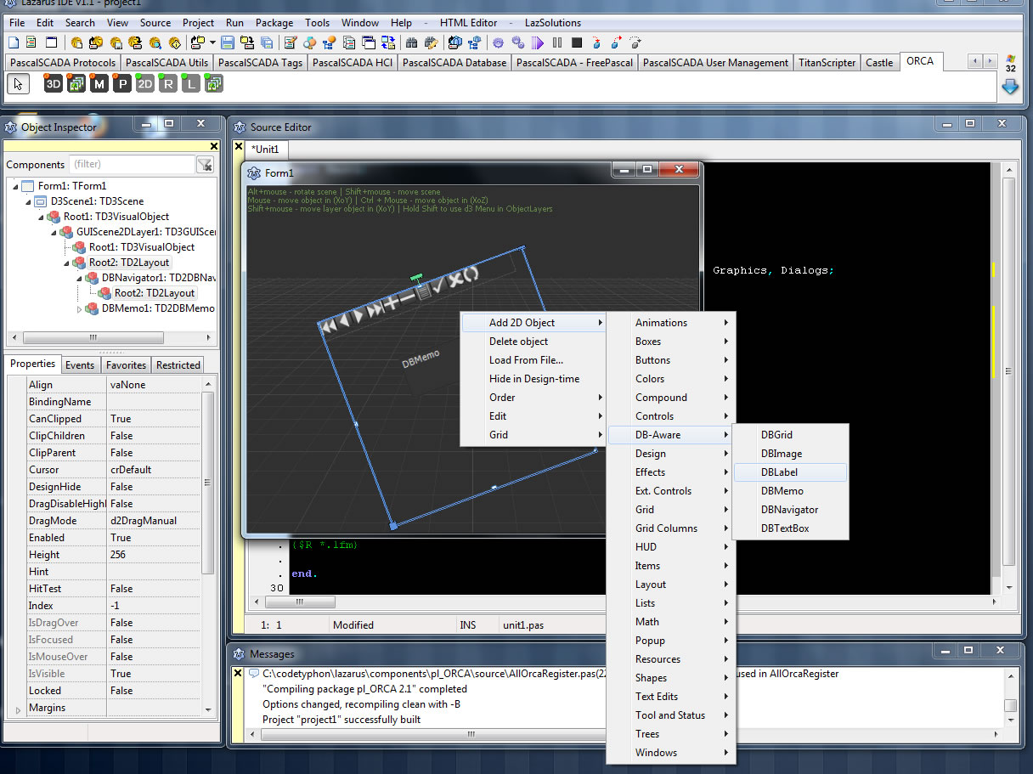Open the dropdown arrow next to the Open icon

coord(211,42)
